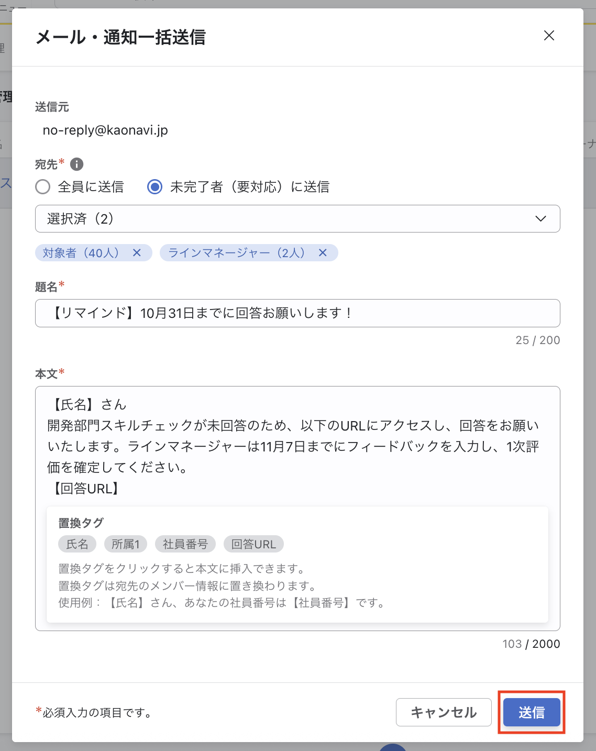The height and width of the screenshot is (751, 596).
Task: Toggle recipient selection to send to everyone
Action: click(x=43, y=186)
